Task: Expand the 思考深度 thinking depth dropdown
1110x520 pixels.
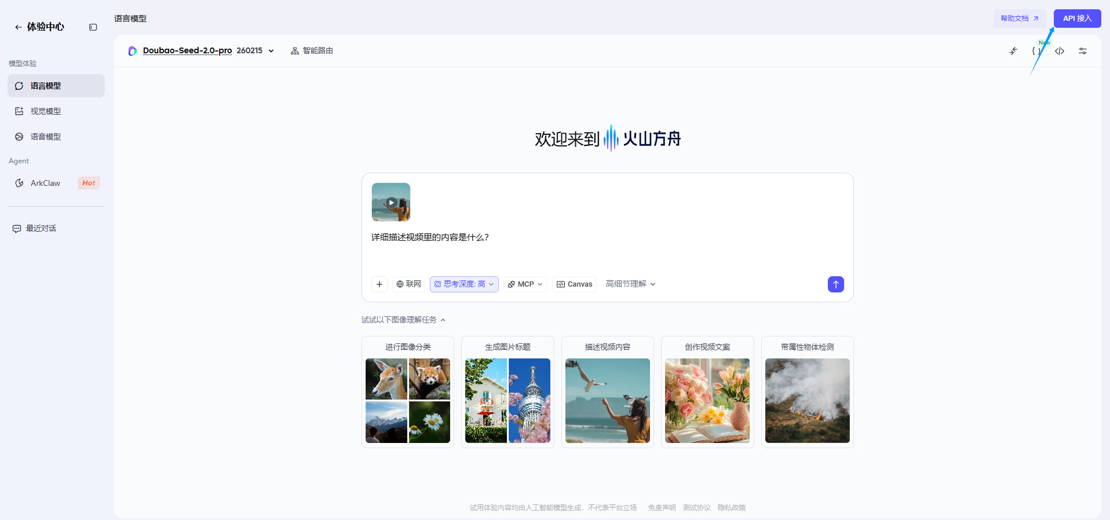Action: [x=464, y=284]
